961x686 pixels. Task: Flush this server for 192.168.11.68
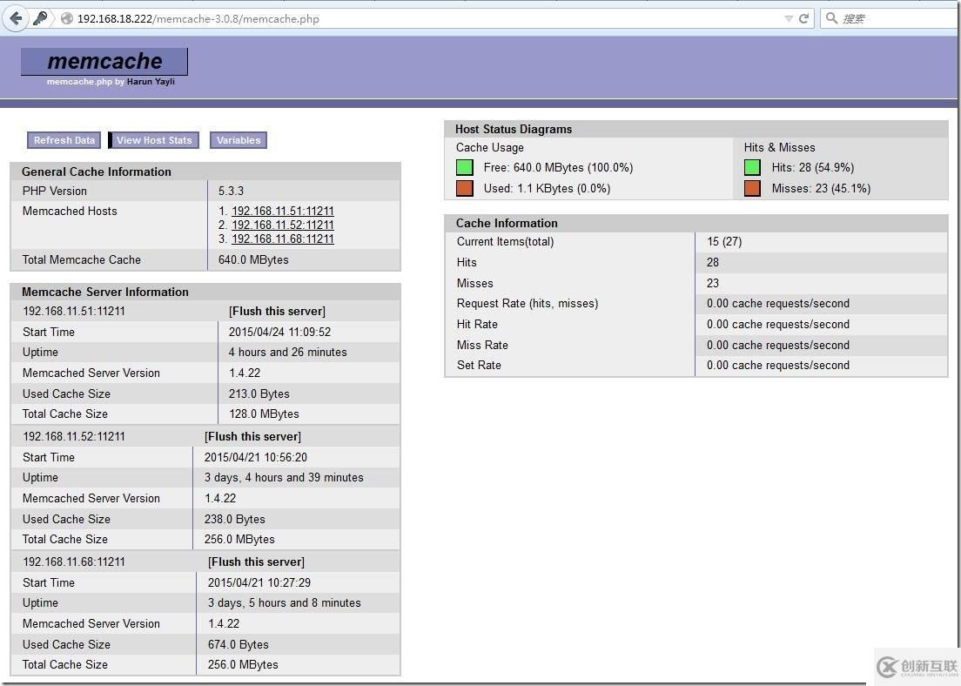[256, 562]
